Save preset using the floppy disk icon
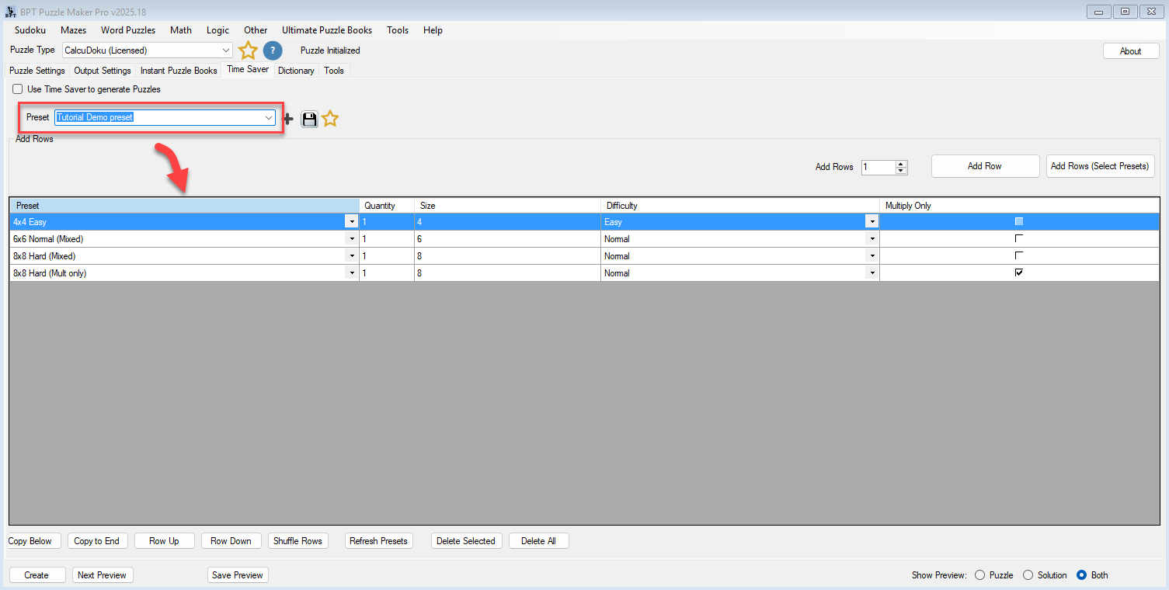This screenshot has height=590, width=1169. coord(309,119)
